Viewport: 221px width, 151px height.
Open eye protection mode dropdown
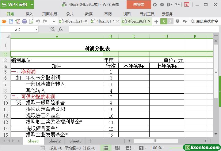pos(146,148)
